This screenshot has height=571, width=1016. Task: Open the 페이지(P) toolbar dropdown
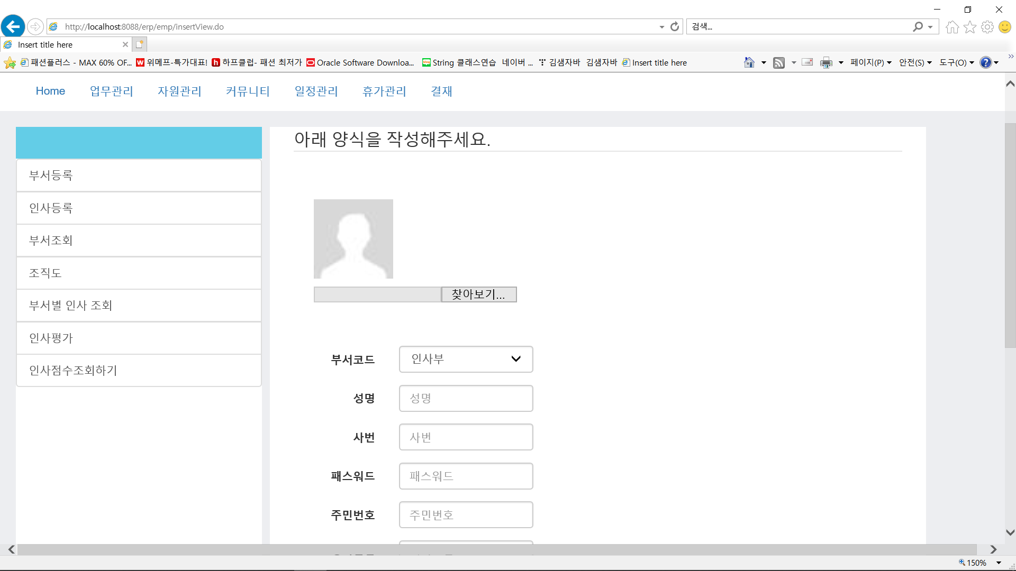click(x=870, y=62)
